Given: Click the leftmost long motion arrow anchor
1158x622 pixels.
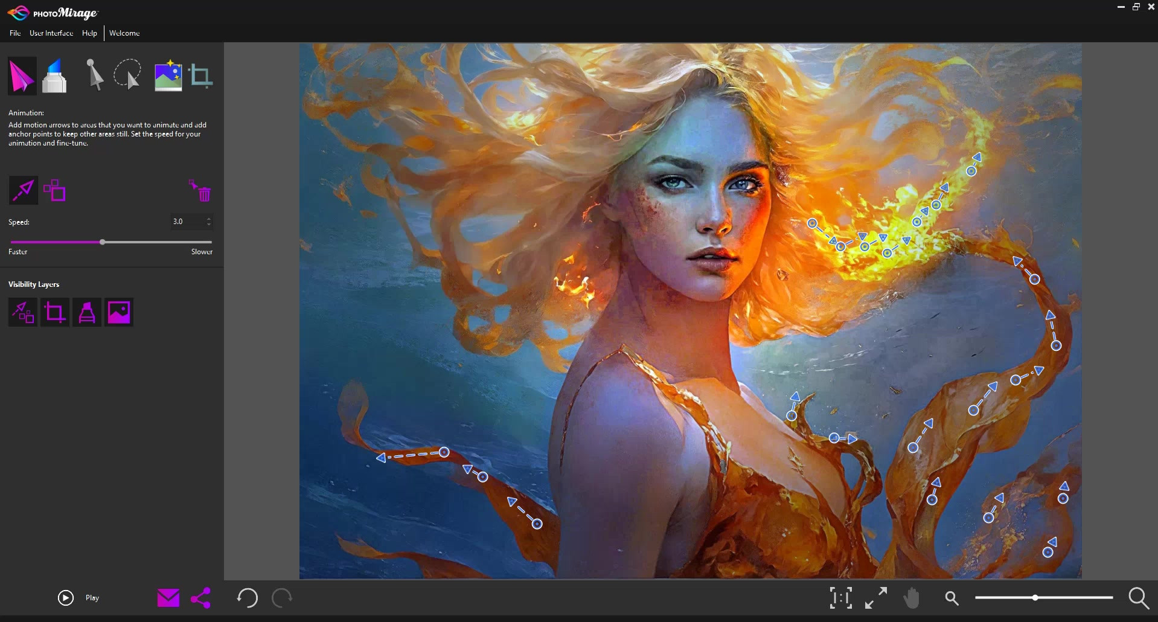Looking at the screenshot, I should pos(444,452).
